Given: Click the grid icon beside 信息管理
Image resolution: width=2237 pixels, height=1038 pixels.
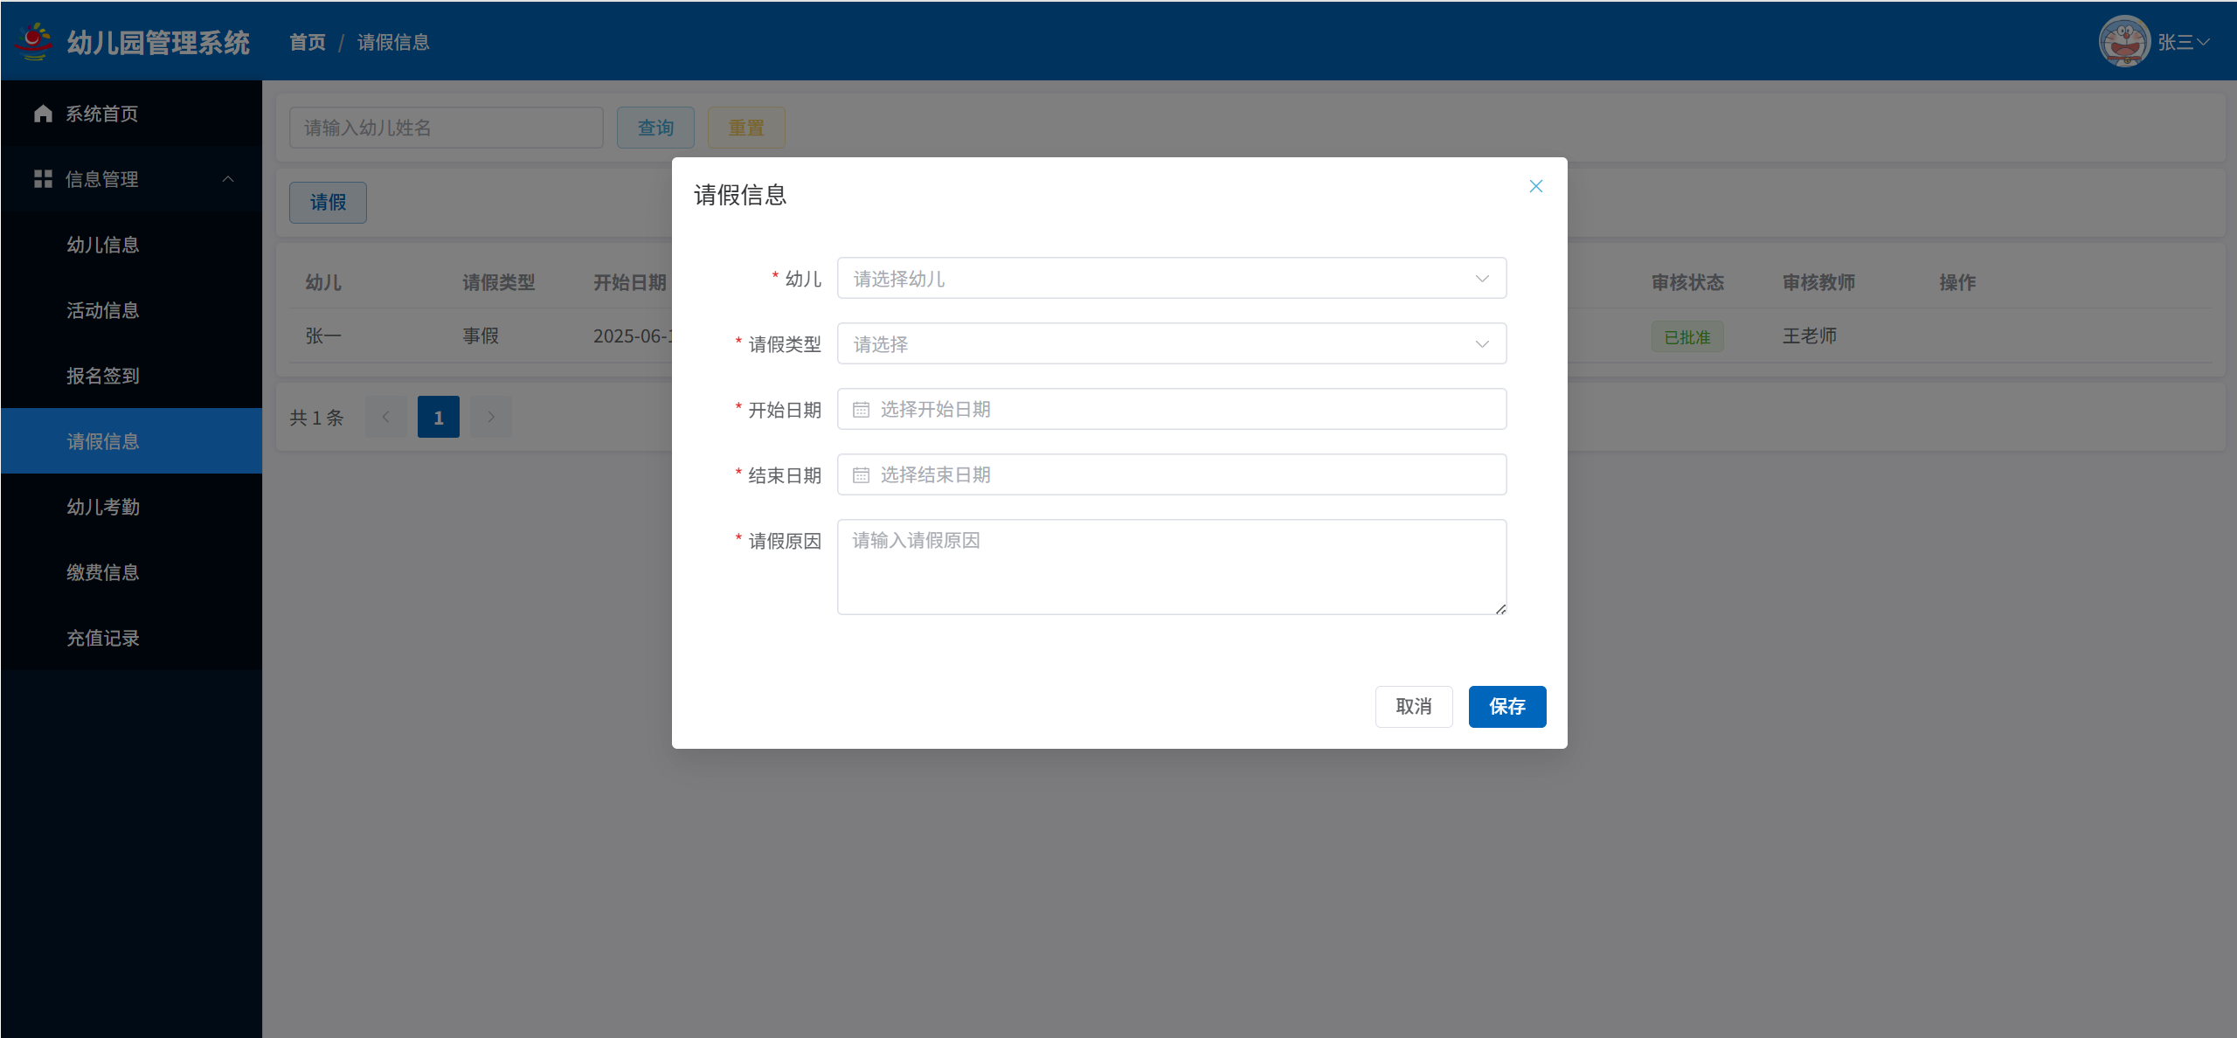Looking at the screenshot, I should coord(43,179).
